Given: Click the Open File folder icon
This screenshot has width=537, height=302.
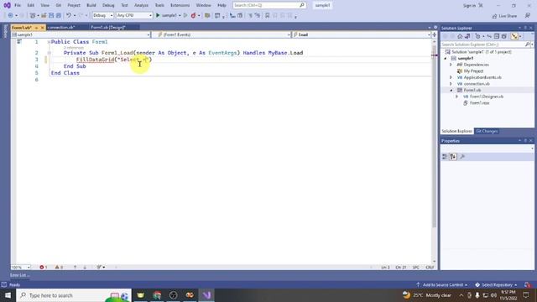Looking at the screenshot, I should pos(44,15).
